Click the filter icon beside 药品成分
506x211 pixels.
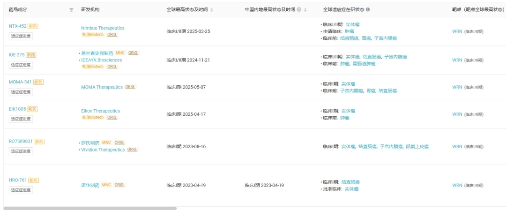[71, 10]
